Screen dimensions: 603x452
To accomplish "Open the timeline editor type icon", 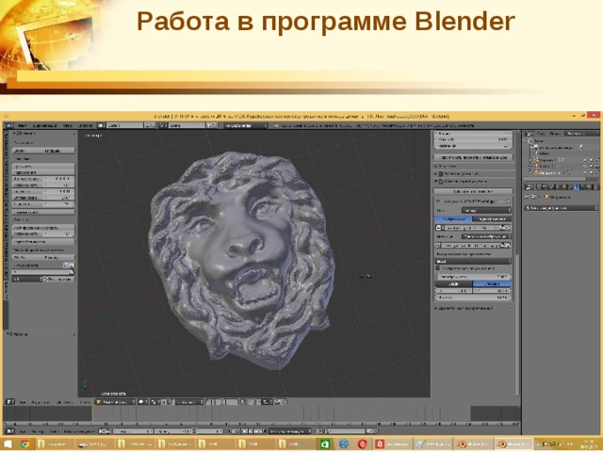I will coord(10,431).
